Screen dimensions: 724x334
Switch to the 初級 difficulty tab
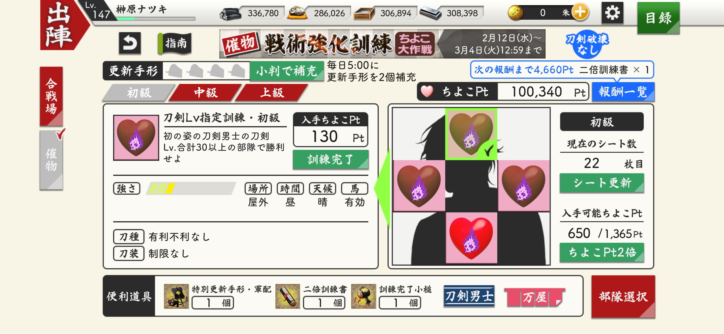pyautogui.click(x=139, y=93)
